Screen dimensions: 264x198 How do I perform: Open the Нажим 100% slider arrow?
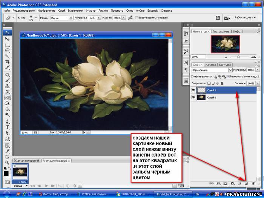[x=124, y=18]
